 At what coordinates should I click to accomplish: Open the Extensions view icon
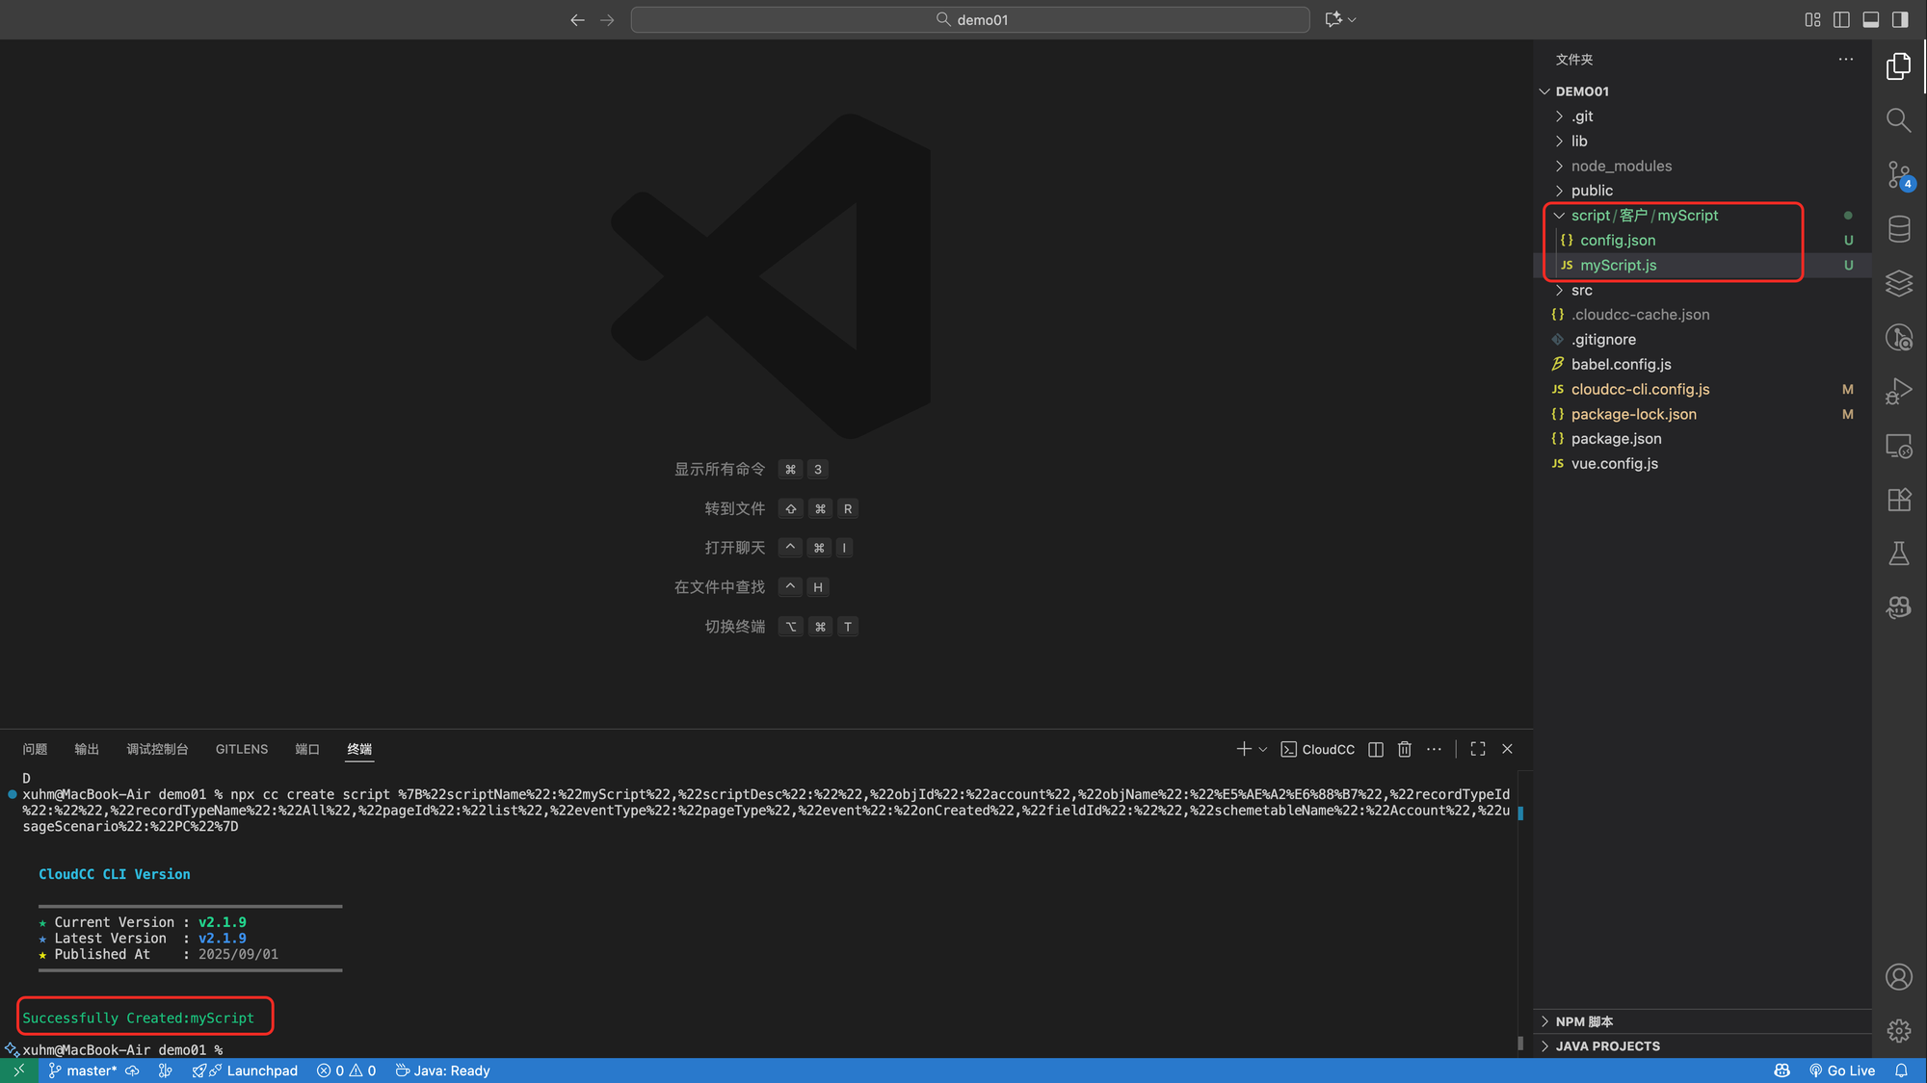[1898, 500]
